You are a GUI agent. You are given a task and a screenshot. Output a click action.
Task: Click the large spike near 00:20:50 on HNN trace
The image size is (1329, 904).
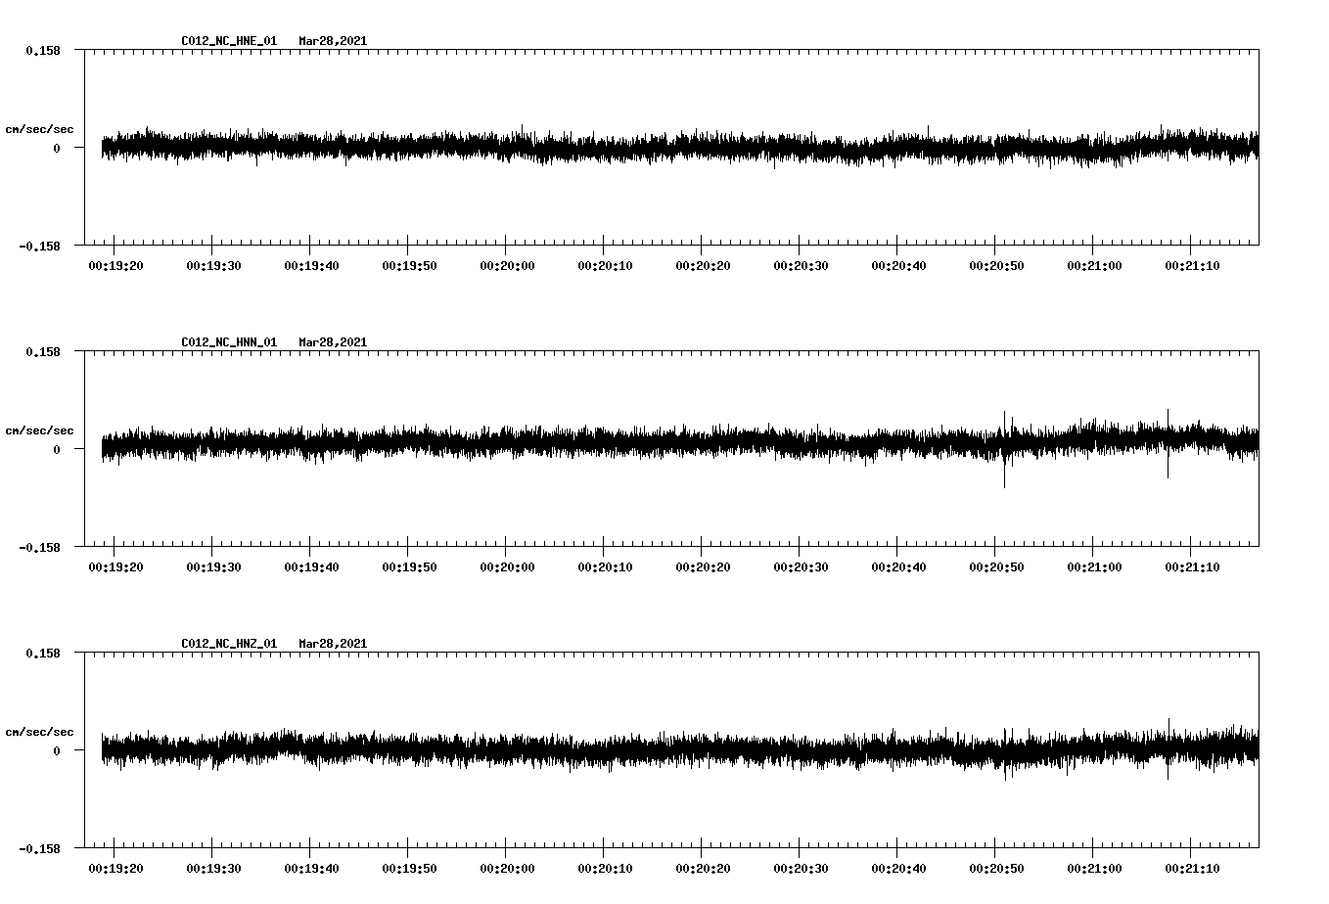(x=1004, y=450)
